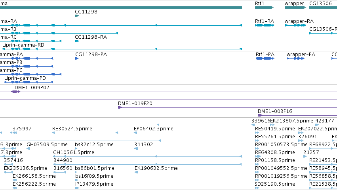Click the EK266158.5prime EST label

[x=34, y=176]
